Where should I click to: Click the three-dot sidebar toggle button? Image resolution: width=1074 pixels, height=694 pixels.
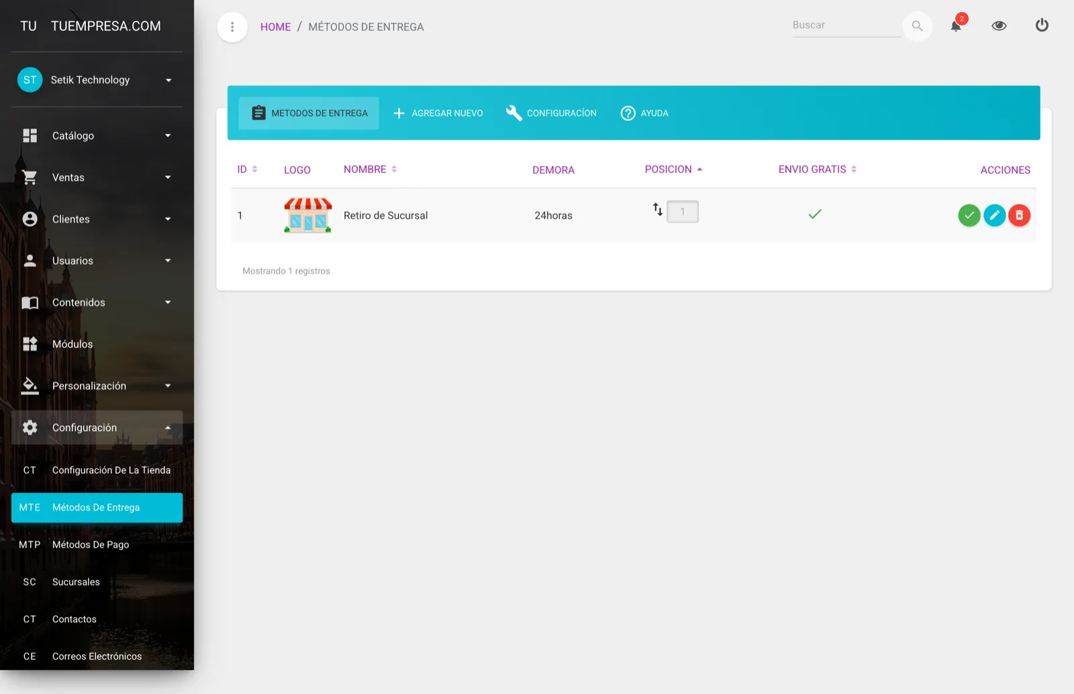point(232,27)
